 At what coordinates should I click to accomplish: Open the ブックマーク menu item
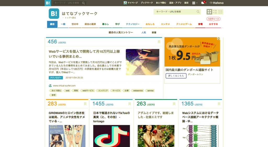coord(147,3)
